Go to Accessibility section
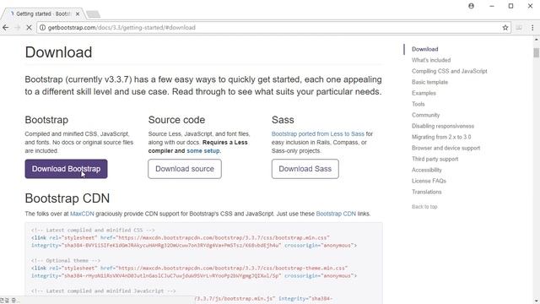Screen dimensions: 540x304 [x=427, y=170]
